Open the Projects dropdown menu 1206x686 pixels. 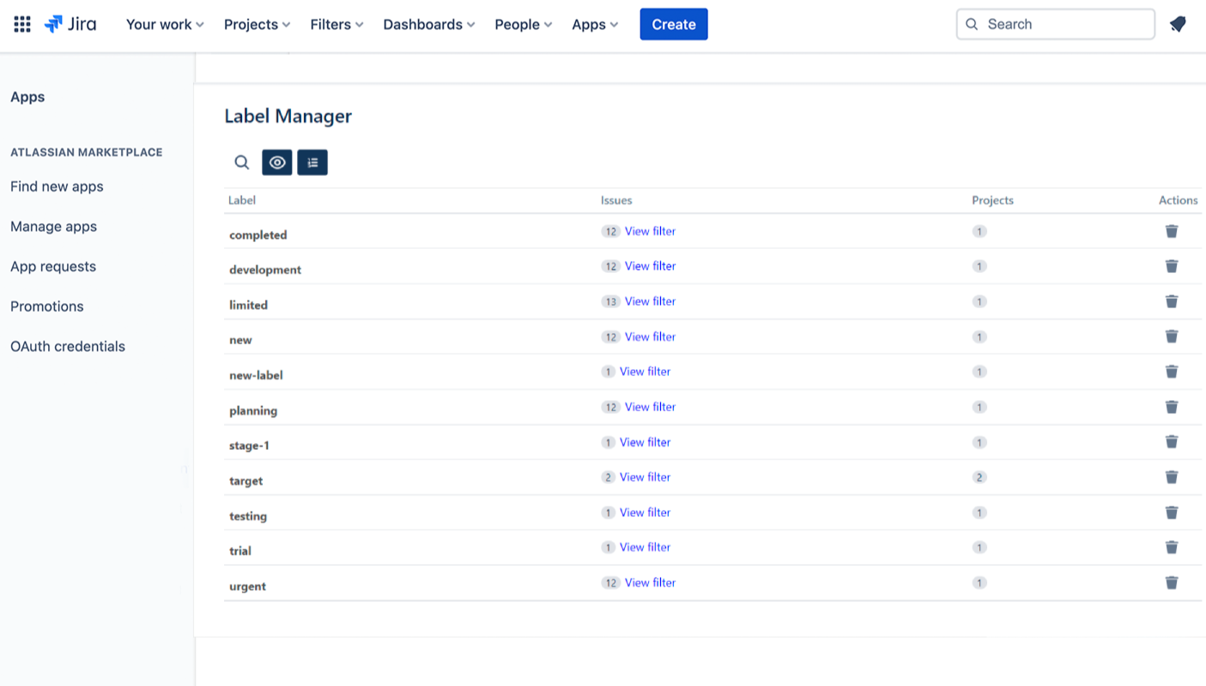pyautogui.click(x=257, y=24)
